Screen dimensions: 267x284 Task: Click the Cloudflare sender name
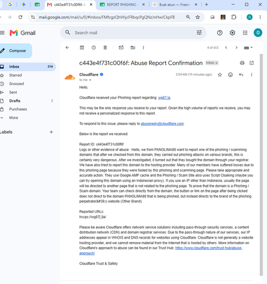point(88,74)
